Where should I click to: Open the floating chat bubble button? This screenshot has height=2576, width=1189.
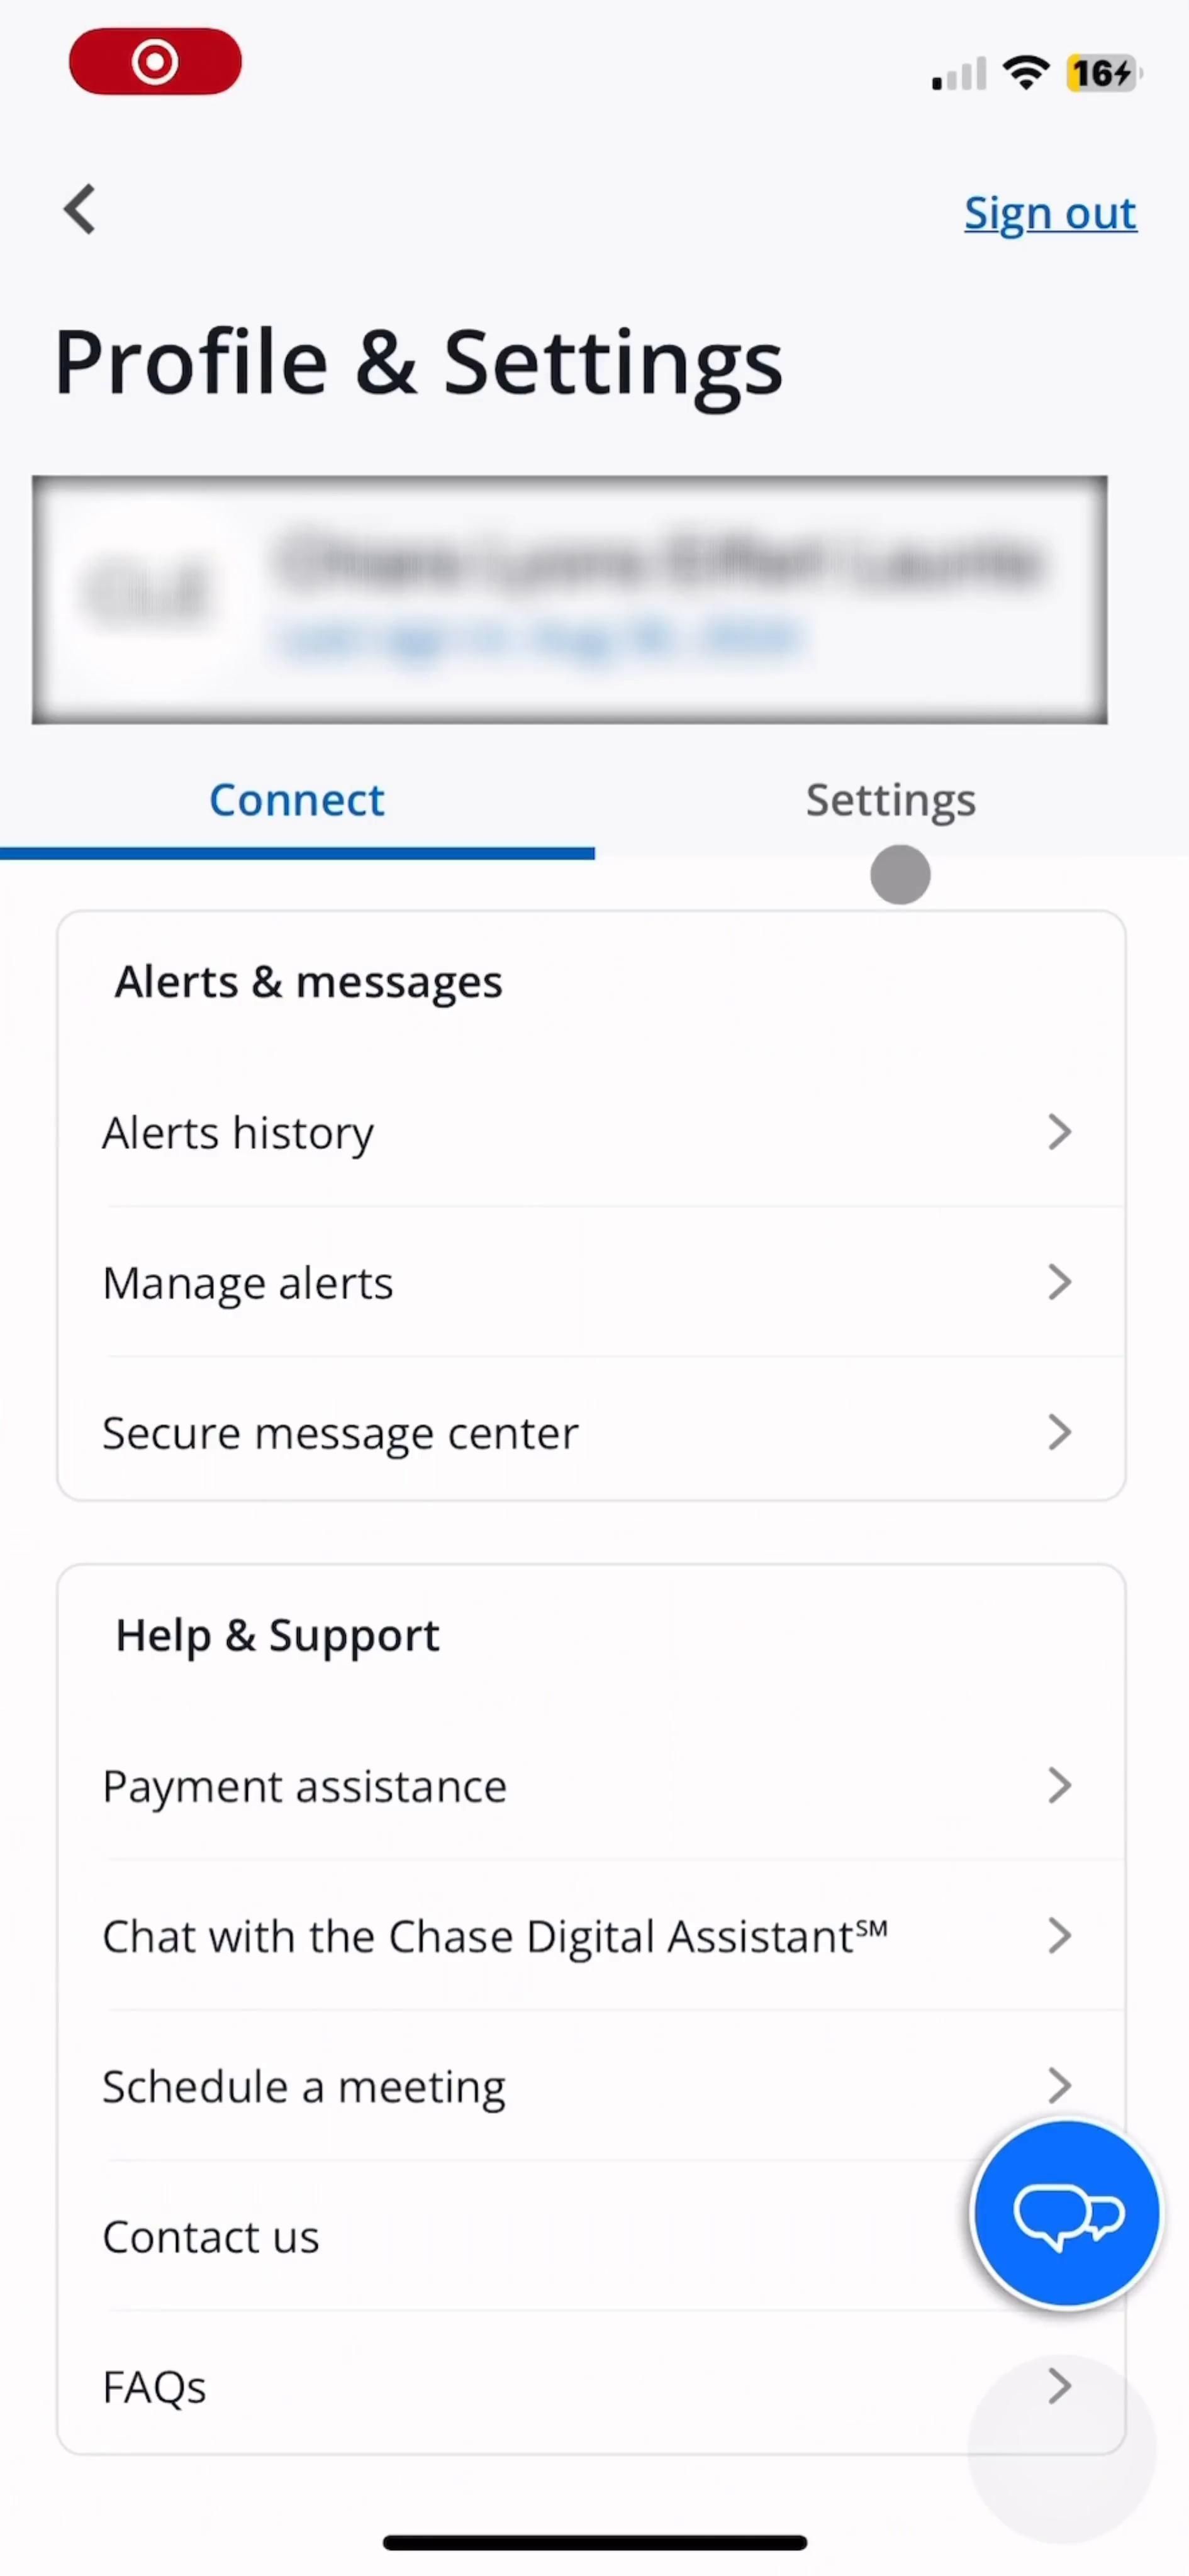point(1066,2213)
